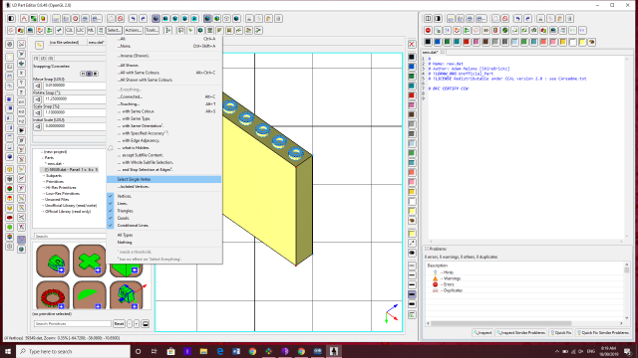
Task: Click the ML toolbar button
Action: click(x=91, y=31)
